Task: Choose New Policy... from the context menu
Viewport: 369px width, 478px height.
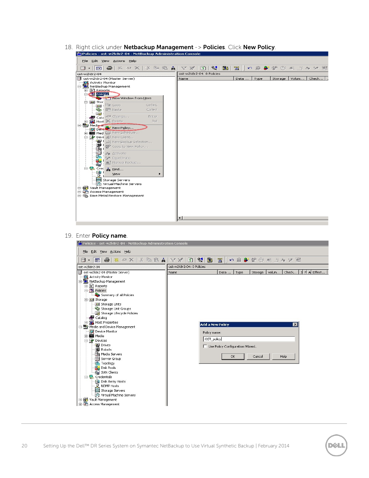Action: coord(133,128)
